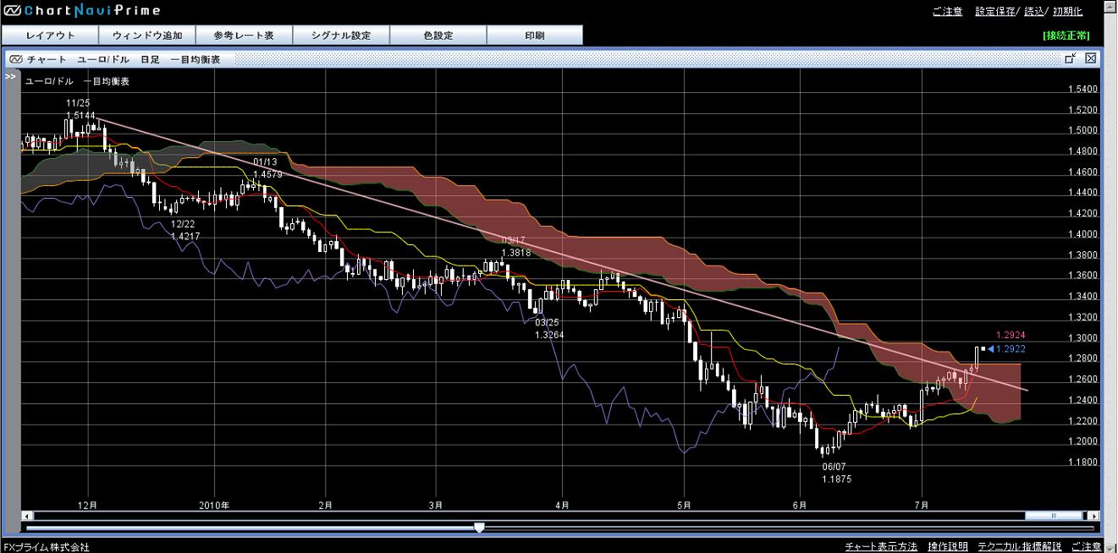Click the chart icon in the チャート title bar
The width and height of the screenshot is (1118, 553).
(x=16, y=59)
